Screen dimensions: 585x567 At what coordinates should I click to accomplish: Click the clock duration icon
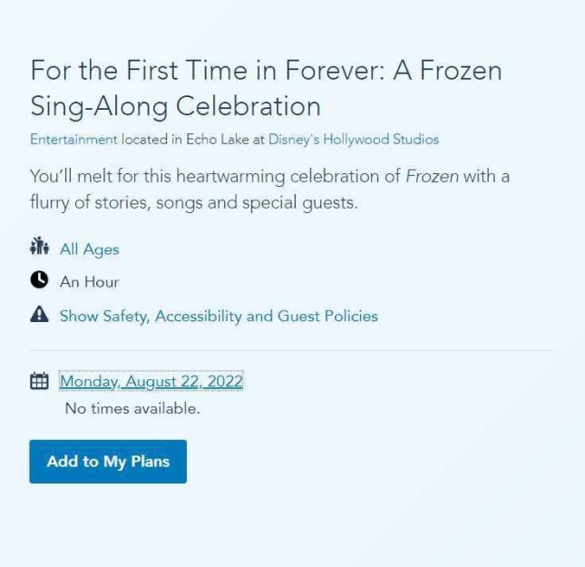coord(39,279)
